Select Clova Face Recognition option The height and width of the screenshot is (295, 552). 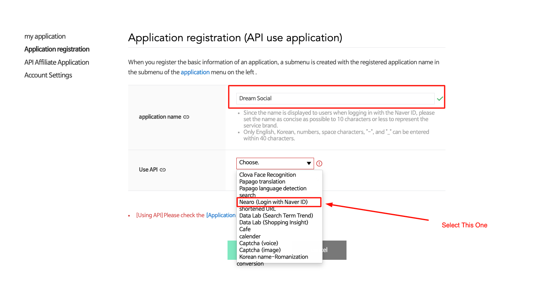(280, 175)
